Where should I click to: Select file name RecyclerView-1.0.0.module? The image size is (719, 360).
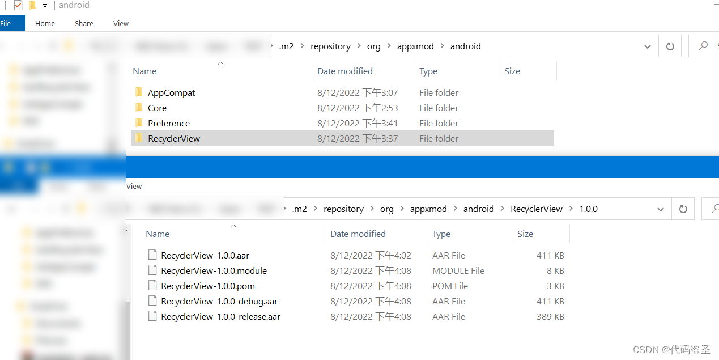coord(214,270)
